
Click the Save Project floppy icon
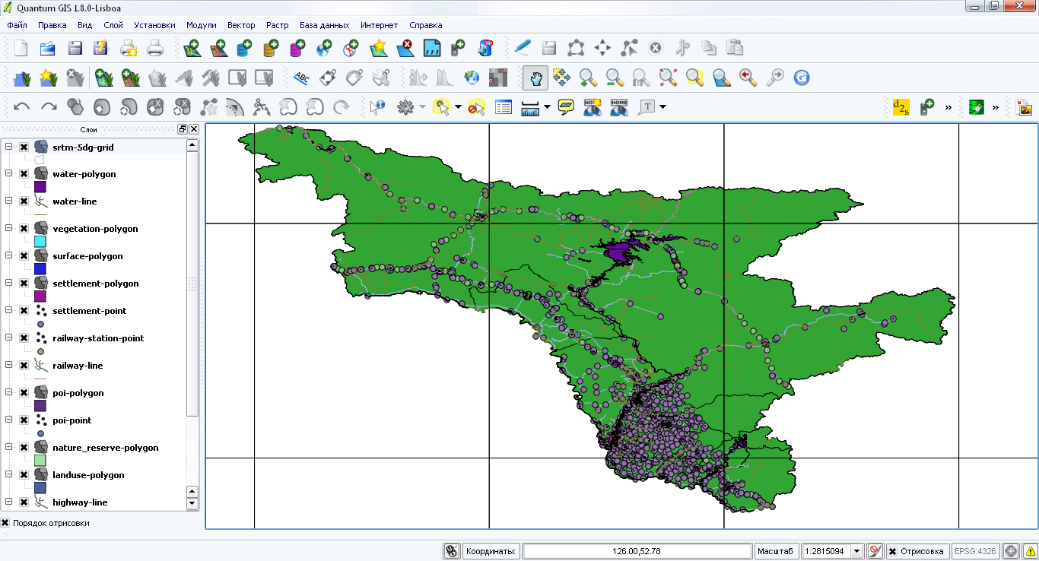tap(75, 49)
